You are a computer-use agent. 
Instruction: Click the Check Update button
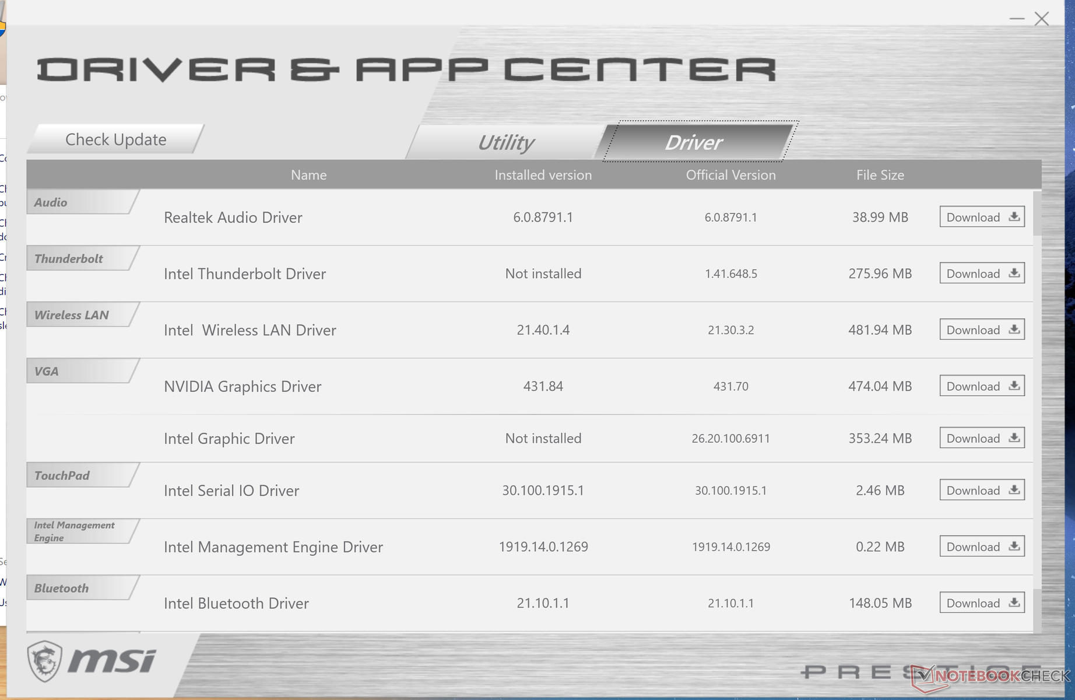pyautogui.click(x=115, y=139)
